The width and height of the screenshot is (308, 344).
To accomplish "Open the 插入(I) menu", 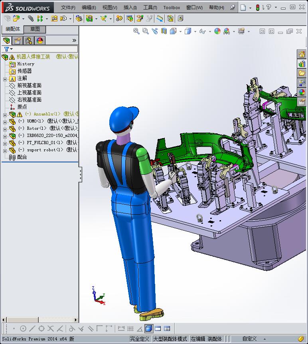I will [x=130, y=8].
